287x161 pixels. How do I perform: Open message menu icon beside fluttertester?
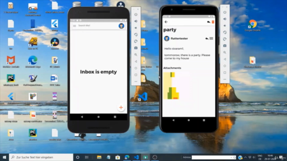[x=211, y=38]
